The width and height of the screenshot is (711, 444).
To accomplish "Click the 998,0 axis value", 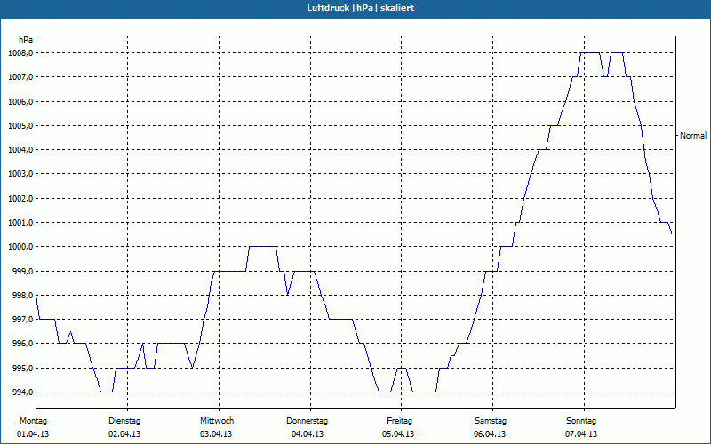I will pyautogui.click(x=22, y=296).
